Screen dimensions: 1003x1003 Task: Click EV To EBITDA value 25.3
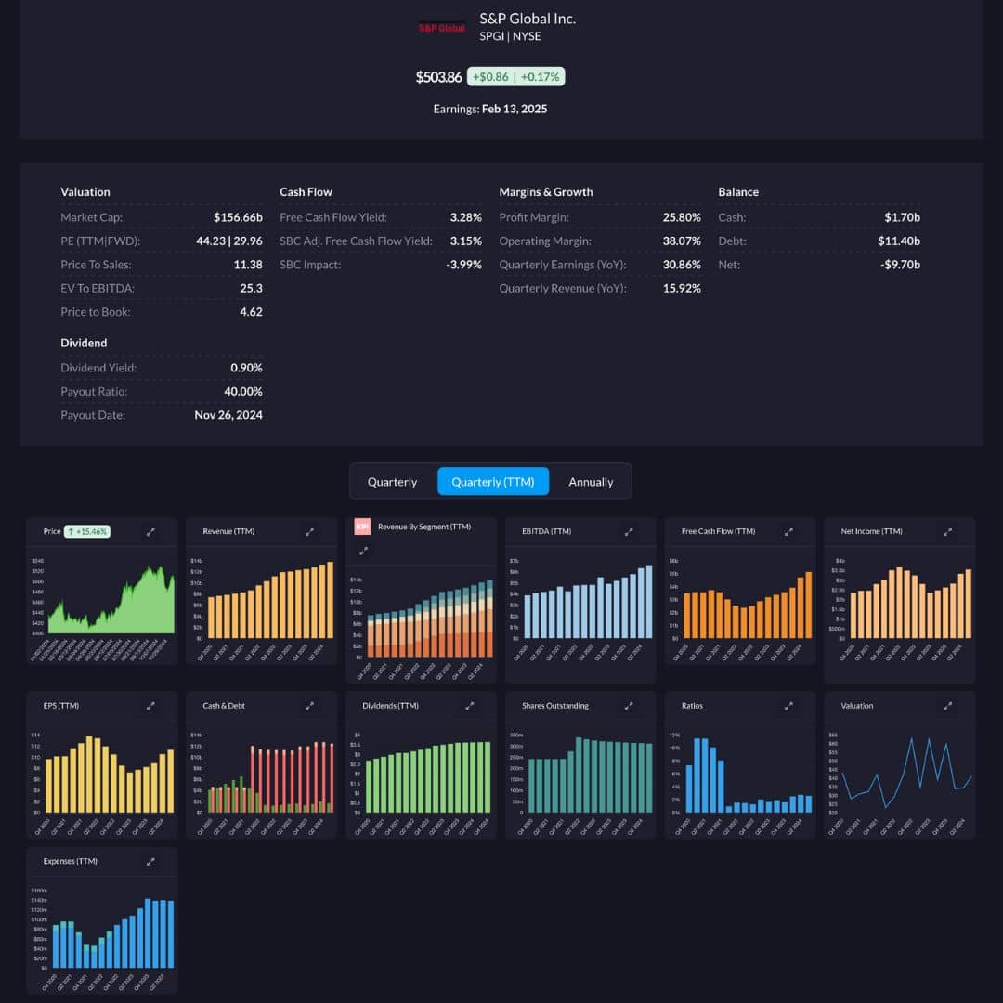(252, 289)
